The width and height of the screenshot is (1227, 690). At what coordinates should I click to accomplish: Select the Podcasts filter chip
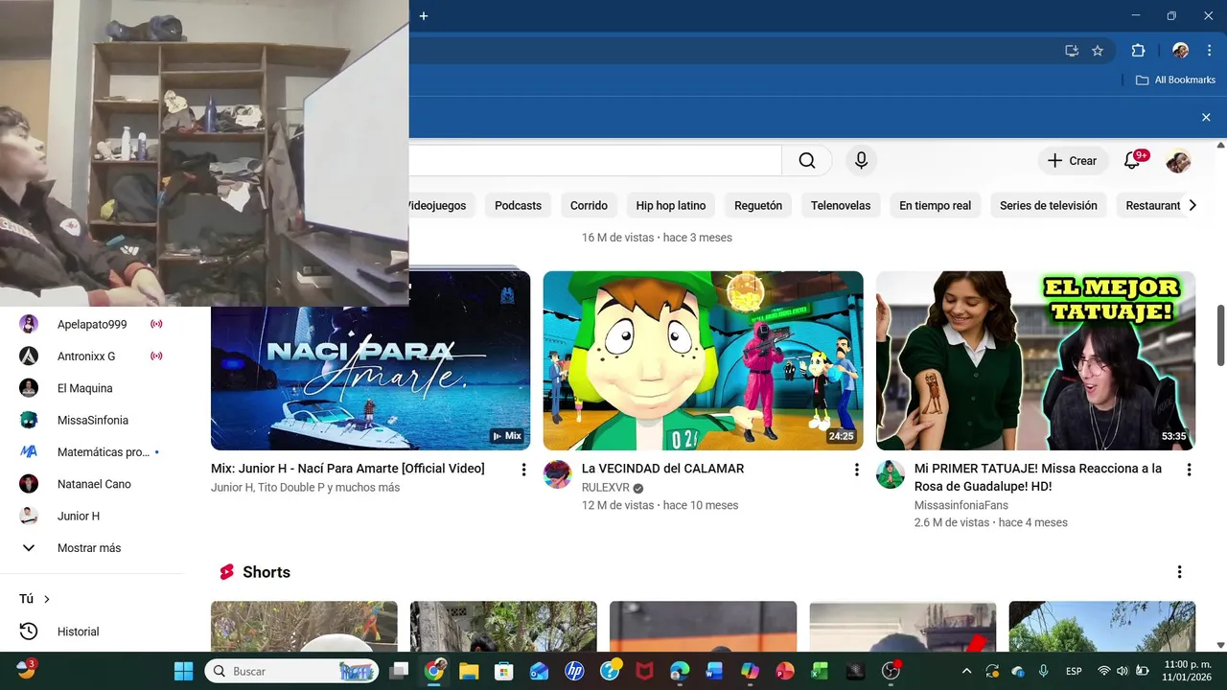click(518, 205)
